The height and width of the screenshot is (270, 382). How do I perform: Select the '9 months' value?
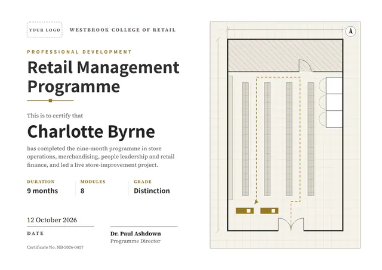42,191
